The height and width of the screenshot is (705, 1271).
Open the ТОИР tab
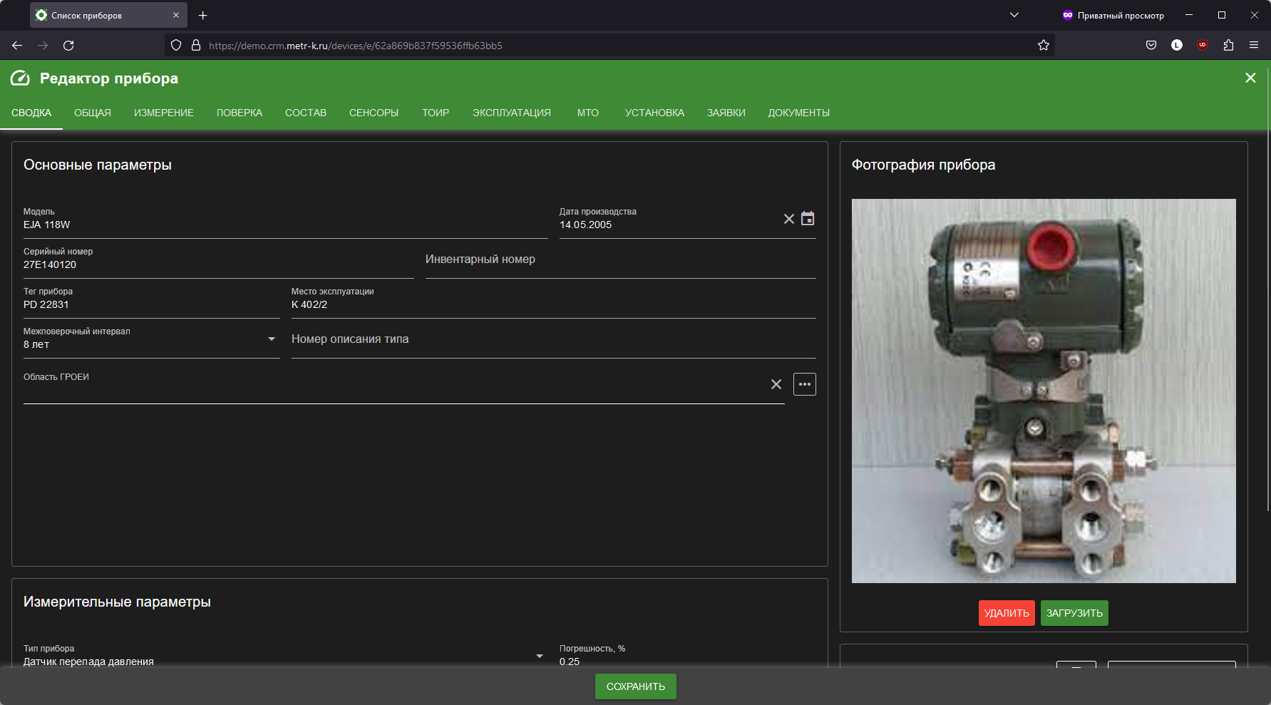point(436,113)
